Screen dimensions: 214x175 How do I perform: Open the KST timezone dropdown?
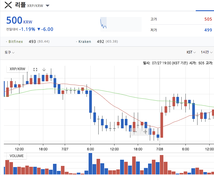pyautogui.click(x=191, y=52)
